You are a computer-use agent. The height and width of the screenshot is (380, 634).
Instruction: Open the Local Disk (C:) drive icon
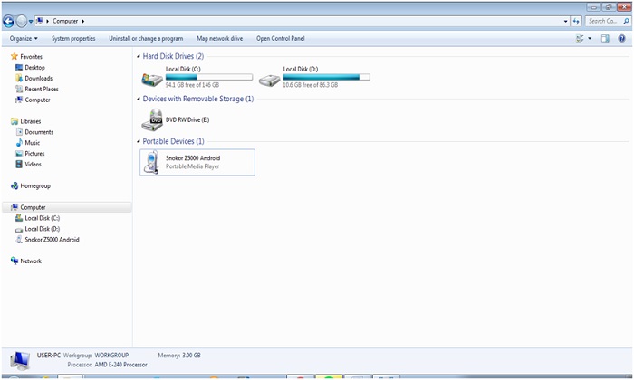tap(152, 80)
